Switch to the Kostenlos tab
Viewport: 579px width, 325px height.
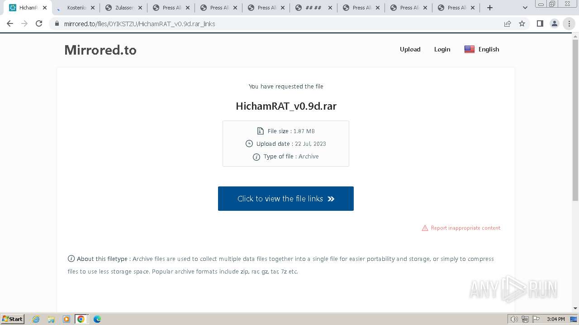[x=75, y=8]
